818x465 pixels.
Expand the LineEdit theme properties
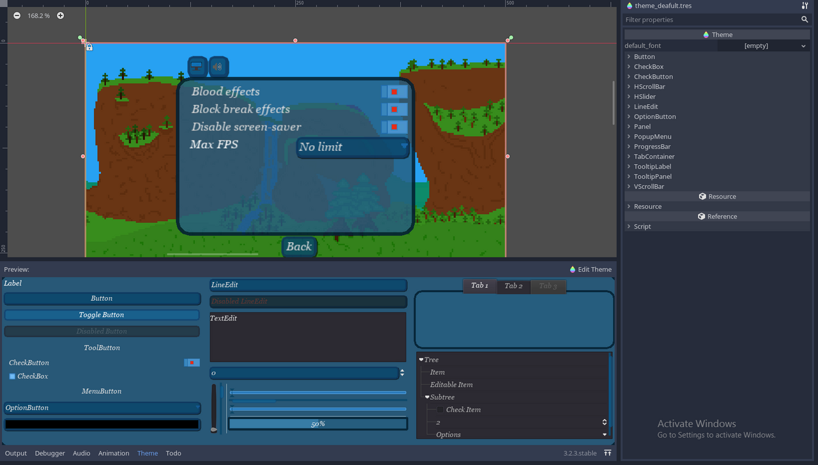point(629,107)
